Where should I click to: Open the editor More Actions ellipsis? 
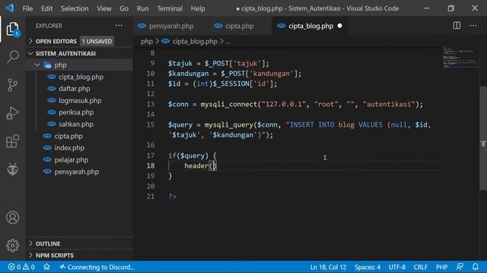tap(473, 26)
